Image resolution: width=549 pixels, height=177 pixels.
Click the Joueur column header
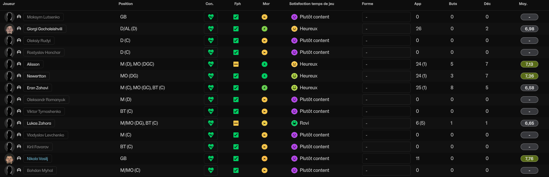pos(9,4)
